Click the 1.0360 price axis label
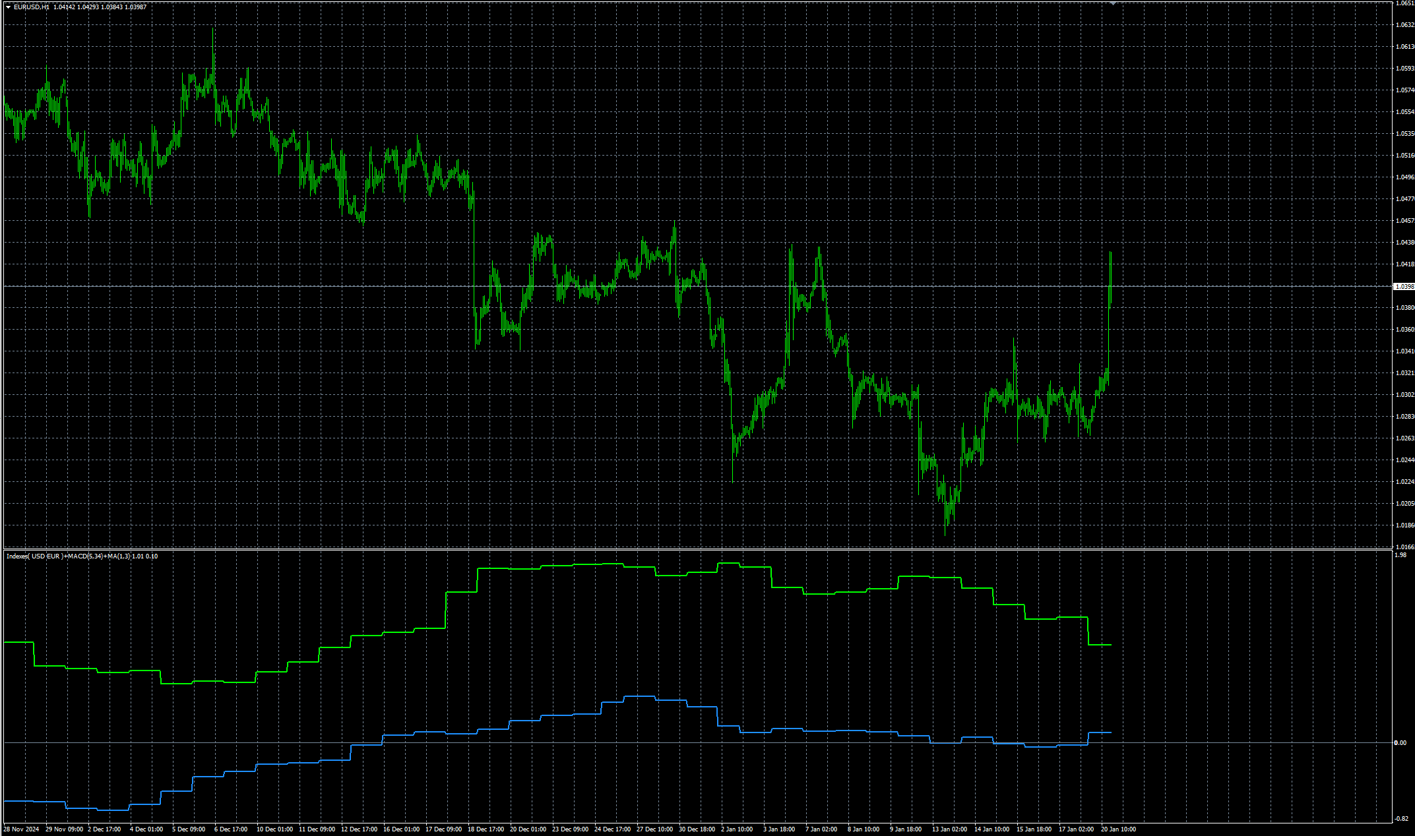 [1404, 330]
